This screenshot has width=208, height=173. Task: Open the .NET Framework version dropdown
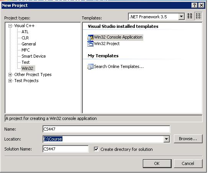(181, 17)
